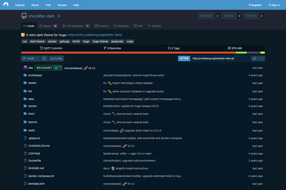The height and width of the screenshot is (190, 286).
Task: Click the Go to file button
Action: pos(56,58)
